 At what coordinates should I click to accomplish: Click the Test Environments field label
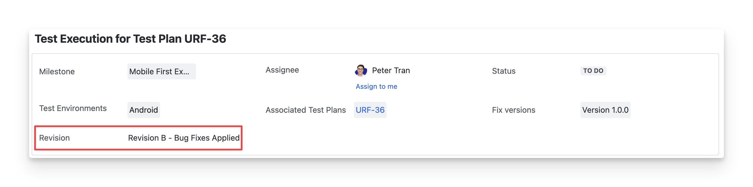point(73,108)
